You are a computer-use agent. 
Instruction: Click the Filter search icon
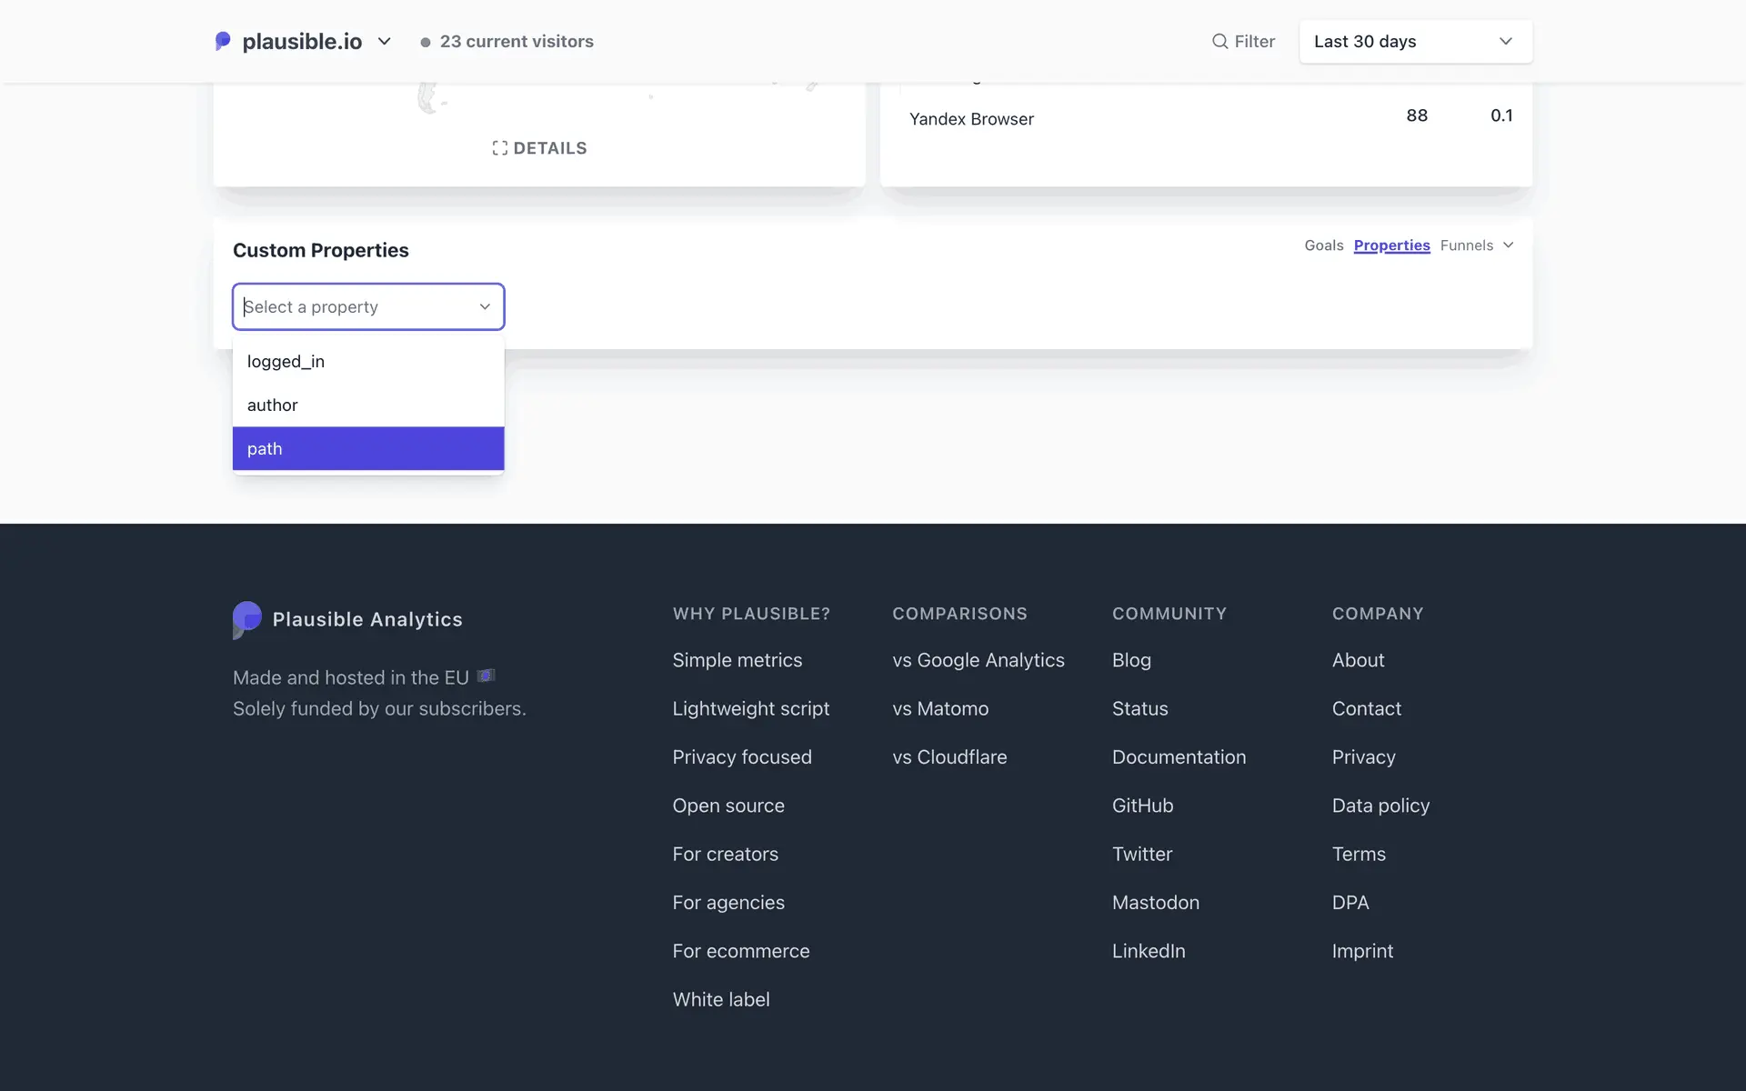coord(1219,41)
